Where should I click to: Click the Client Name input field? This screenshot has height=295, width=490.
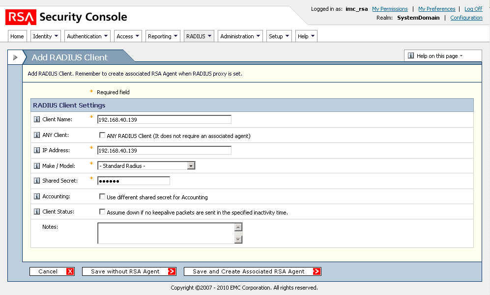coord(164,120)
